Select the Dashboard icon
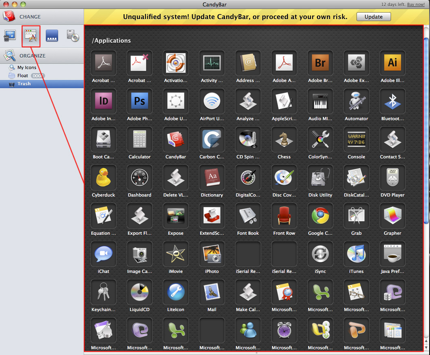The image size is (430, 355). pos(140,177)
